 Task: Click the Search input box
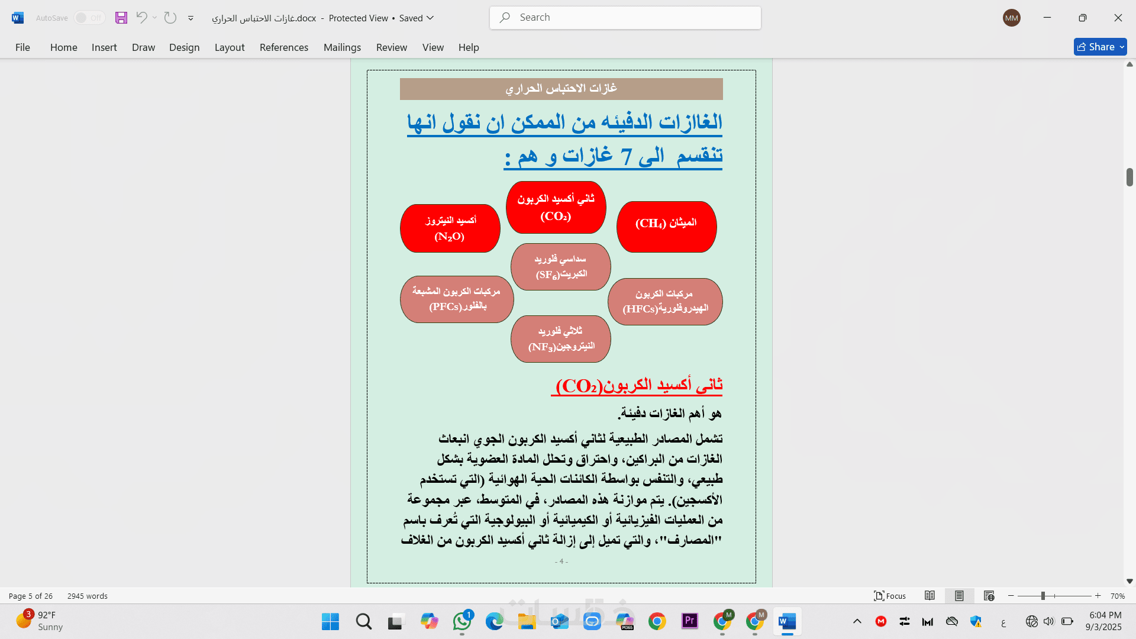tap(625, 18)
